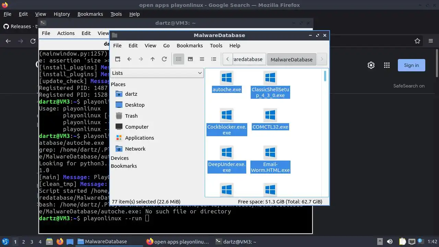439x247 pixels.
Task: Select the DeepUnder.exe.exe file
Action: (227, 160)
